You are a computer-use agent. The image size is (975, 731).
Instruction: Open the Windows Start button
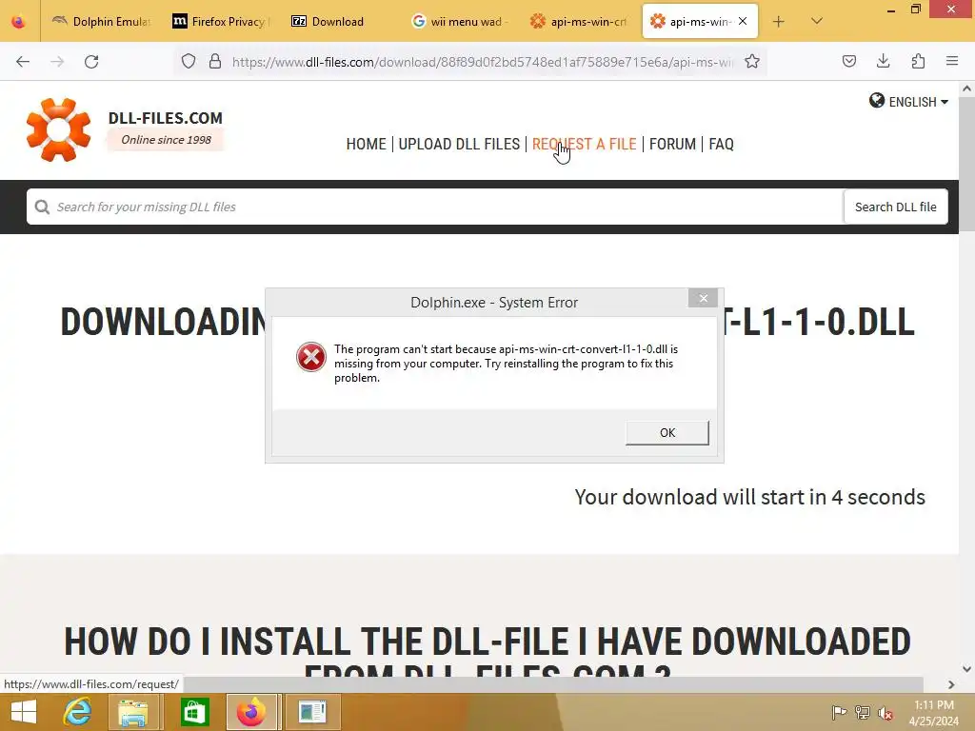pos(24,712)
